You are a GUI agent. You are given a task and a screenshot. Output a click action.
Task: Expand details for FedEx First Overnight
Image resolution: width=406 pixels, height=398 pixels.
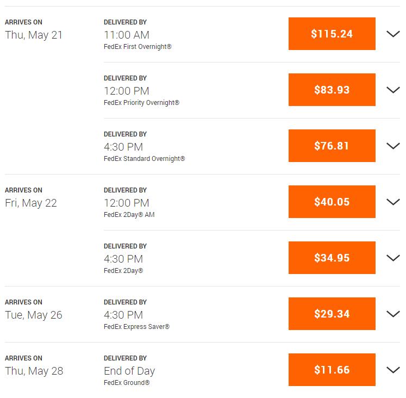click(x=393, y=34)
